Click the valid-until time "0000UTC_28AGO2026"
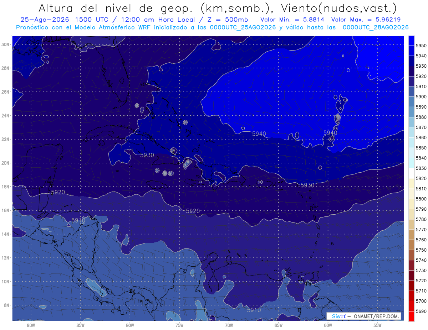 click(x=376, y=27)
